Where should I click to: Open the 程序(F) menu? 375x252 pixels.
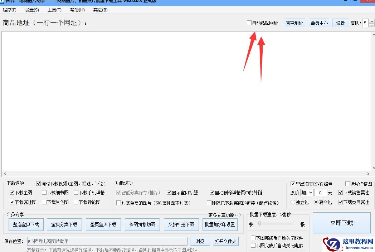coord(10,10)
